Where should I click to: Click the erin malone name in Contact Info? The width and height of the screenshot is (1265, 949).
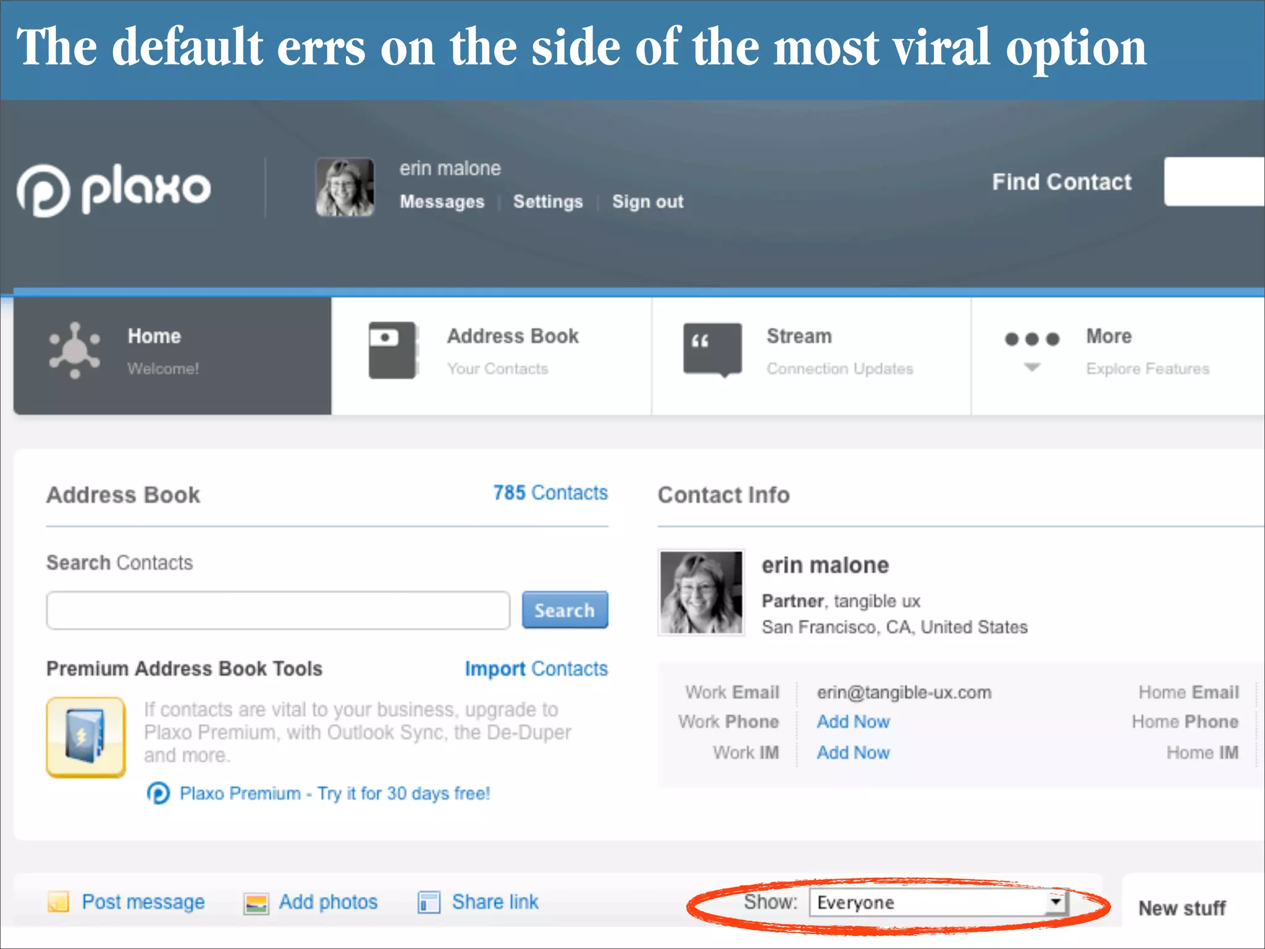825,565
